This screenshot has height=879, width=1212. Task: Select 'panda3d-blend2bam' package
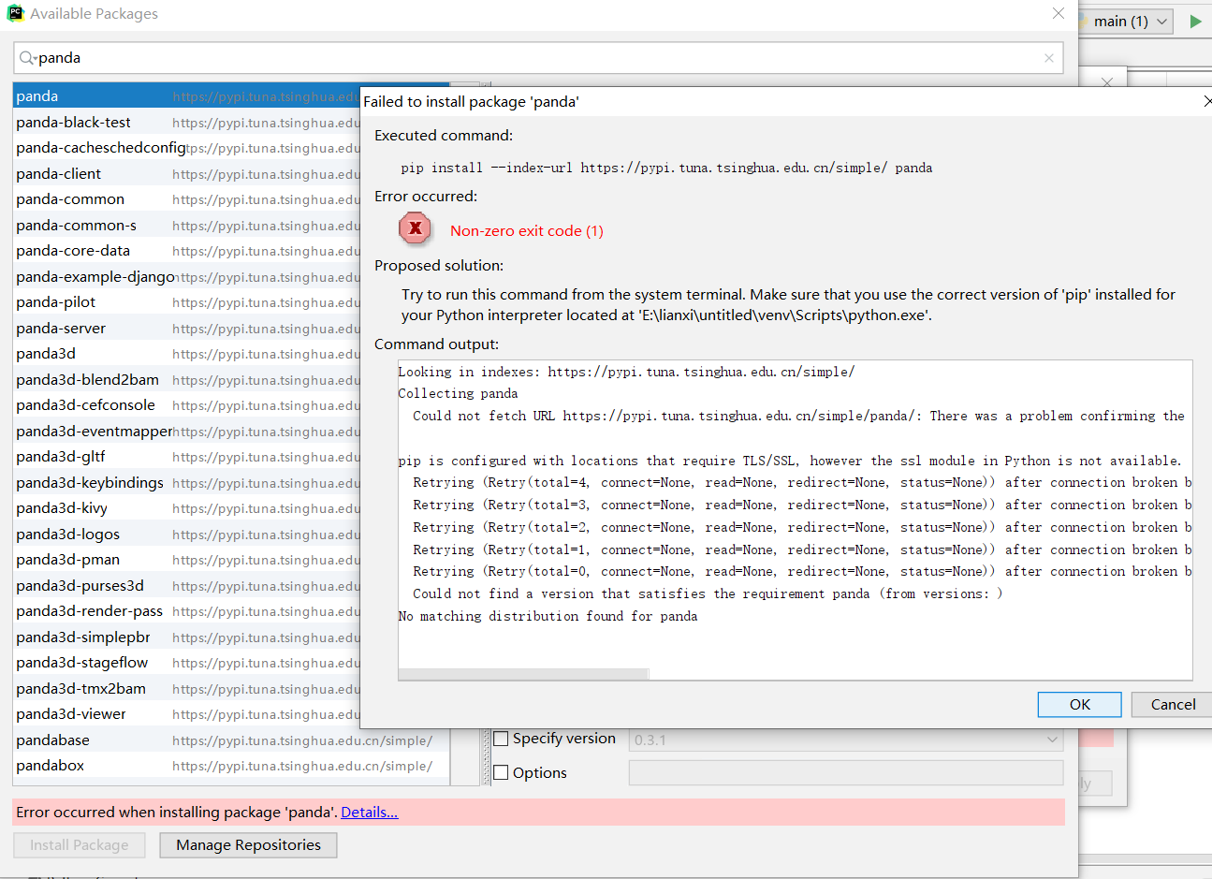(x=186, y=380)
